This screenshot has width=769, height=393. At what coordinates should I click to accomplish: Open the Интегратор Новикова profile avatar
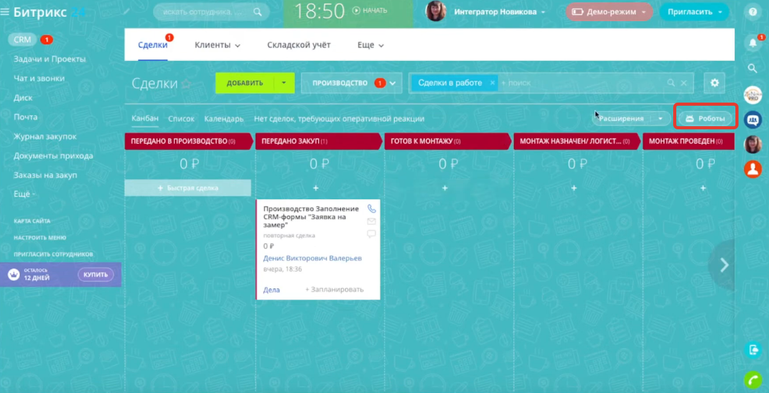click(436, 11)
